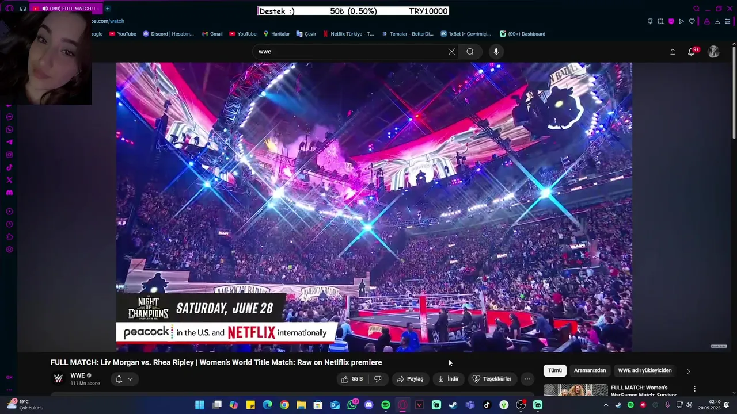Click the pin icon in address bar
This screenshot has height=414, width=737.
pyautogui.click(x=650, y=21)
